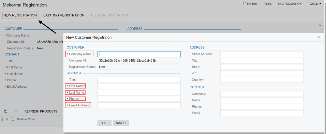This screenshot has width=326, height=134.
Task: Open the Customization menu
Action: (x=289, y=4)
